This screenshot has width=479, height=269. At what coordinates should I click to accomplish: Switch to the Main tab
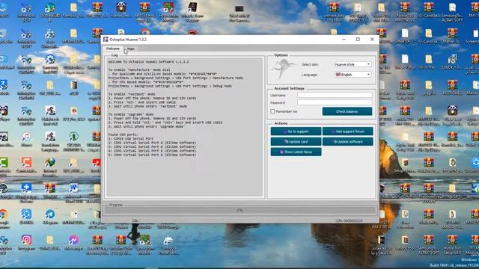tap(131, 49)
